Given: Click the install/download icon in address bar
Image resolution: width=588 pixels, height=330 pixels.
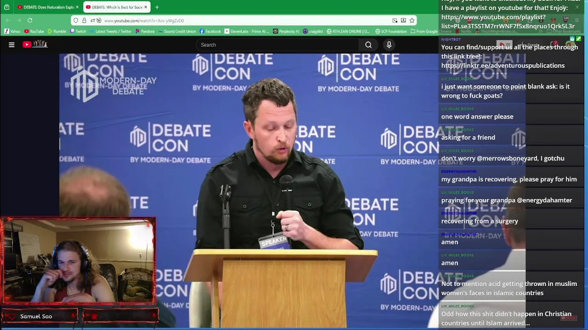Looking at the screenshot, I should tap(403, 21).
